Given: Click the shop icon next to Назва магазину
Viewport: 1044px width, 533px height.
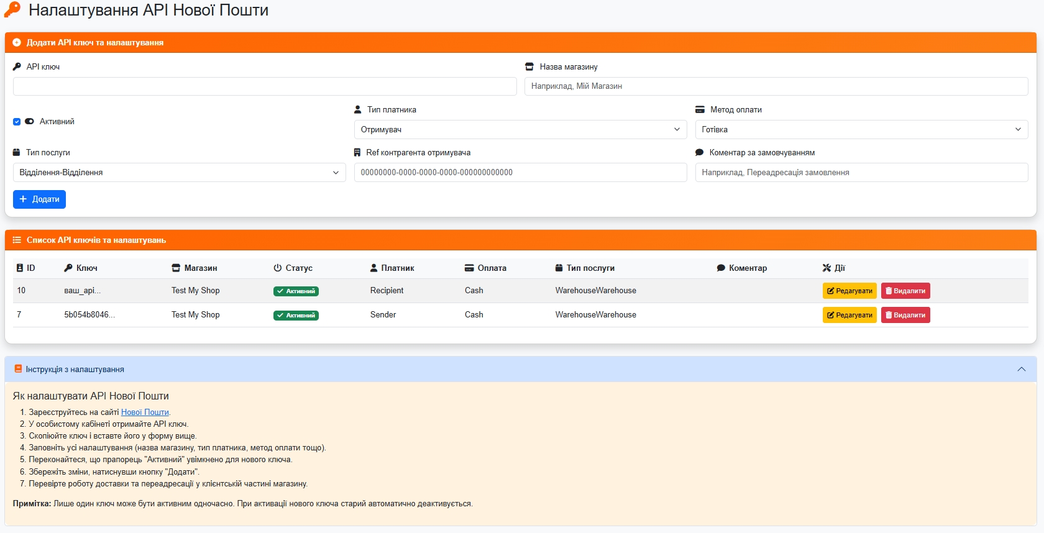Looking at the screenshot, I should [x=529, y=66].
